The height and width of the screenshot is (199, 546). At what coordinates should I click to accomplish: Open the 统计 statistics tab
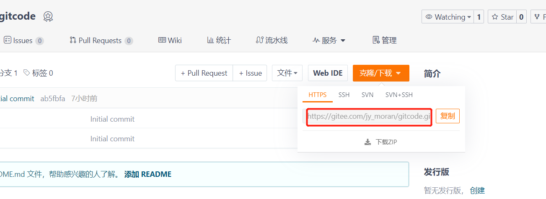click(219, 40)
